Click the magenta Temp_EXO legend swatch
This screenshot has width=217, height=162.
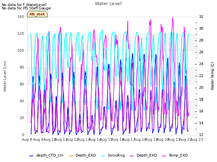(x=164, y=156)
